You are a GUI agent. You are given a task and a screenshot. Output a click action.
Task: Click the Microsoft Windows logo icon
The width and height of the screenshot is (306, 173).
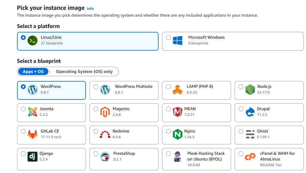[x=178, y=40]
